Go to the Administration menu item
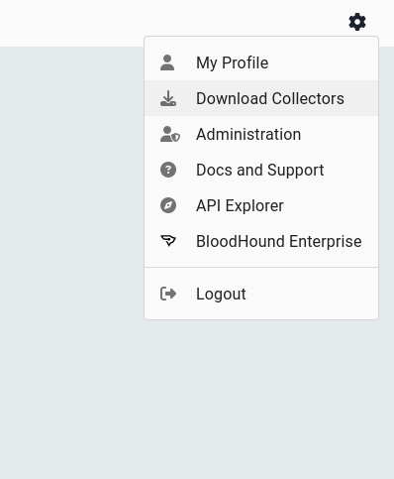The image size is (394, 479). click(261, 134)
